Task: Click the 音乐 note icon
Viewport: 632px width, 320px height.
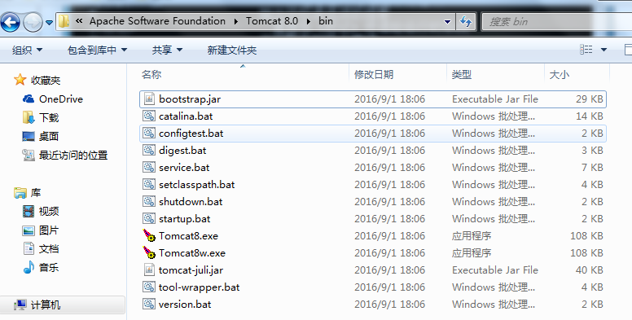Action: 29,267
